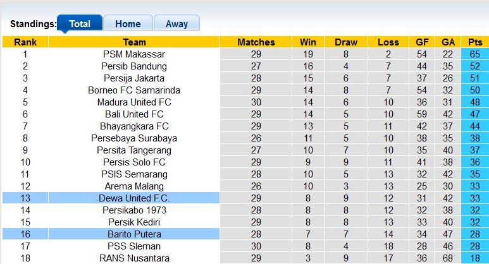The height and width of the screenshot is (264, 489).
Task: Click PSM Makassar's 65 points cell
Action: [475, 54]
